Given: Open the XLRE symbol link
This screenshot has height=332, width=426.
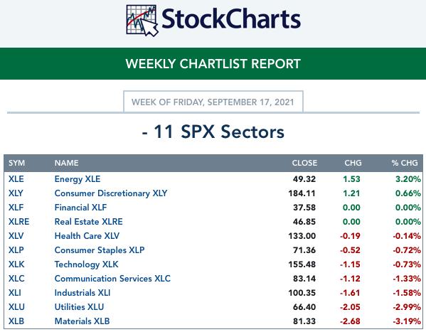Looking at the screenshot, I should tap(18, 222).
